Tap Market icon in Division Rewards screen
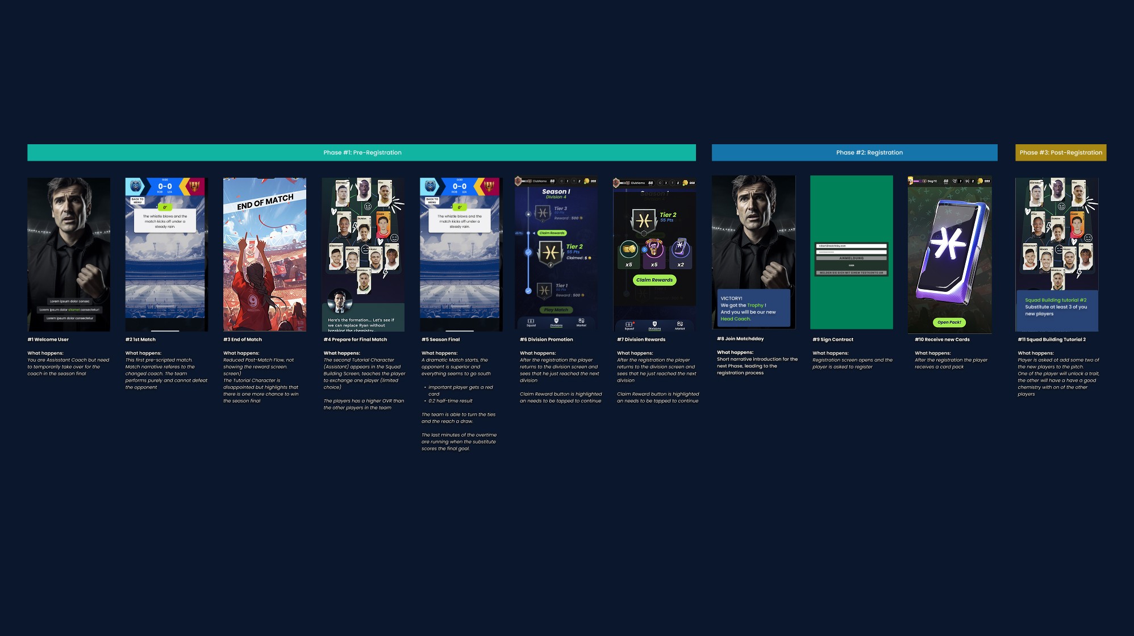 pyautogui.click(x=679, y=325)
